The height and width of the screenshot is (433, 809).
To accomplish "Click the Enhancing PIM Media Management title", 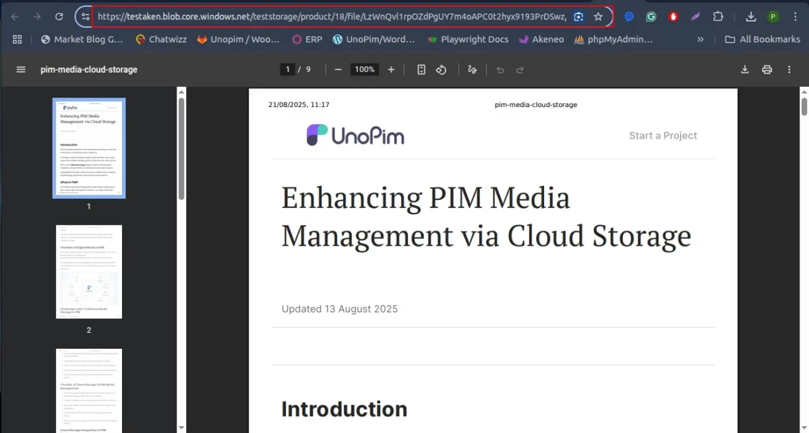I will (486, 217).
